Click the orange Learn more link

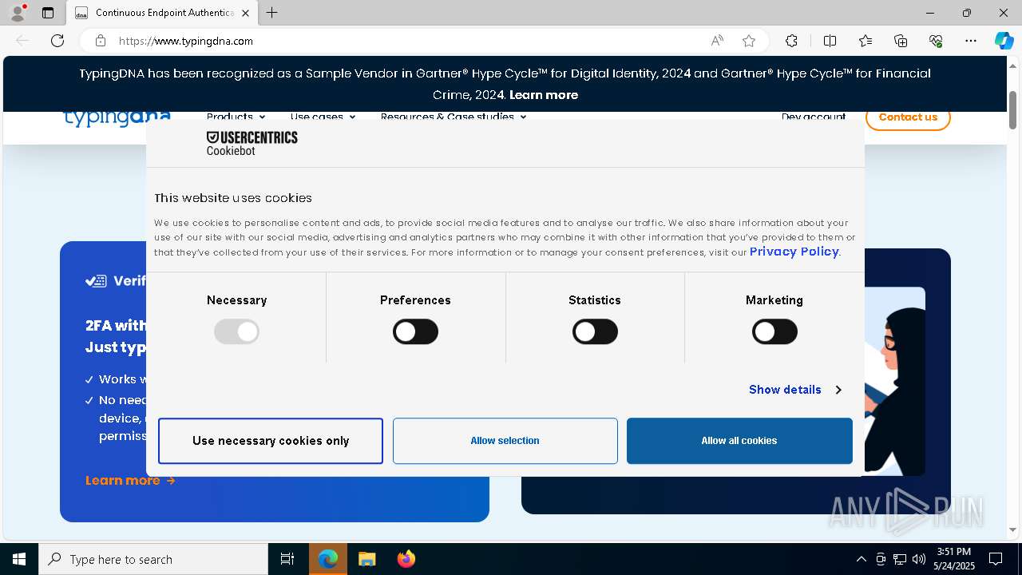pyautogui.click(x=130, y=480)
